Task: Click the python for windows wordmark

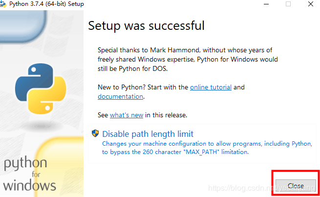Action: [x=30, y=174]
